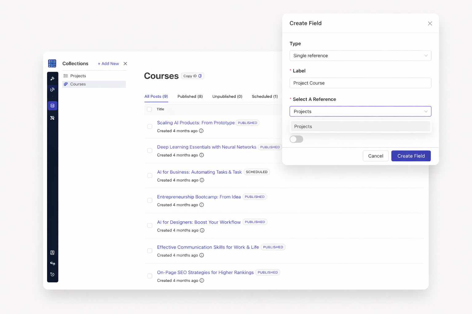472x314 pixels.
Task: Open the wrench and screwdriver tools icon
Action: [53, 118]
